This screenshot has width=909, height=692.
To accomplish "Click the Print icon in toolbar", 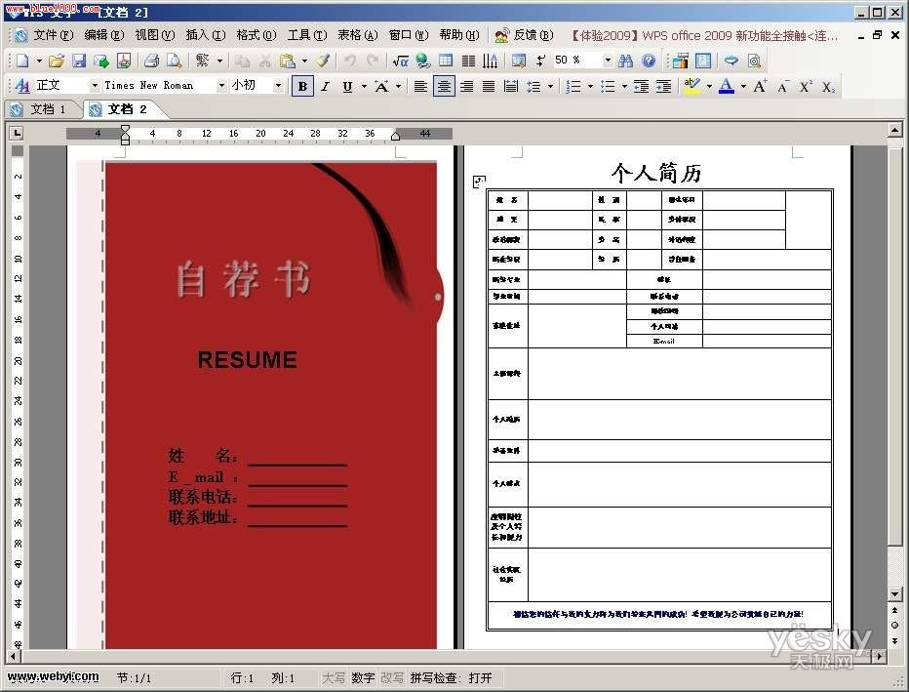I will point(151,61).
